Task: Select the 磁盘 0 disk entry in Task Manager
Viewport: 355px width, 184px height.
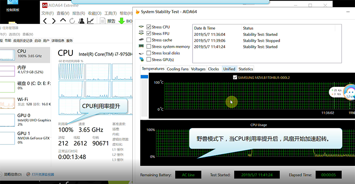Action: click(x=25, y=87)
